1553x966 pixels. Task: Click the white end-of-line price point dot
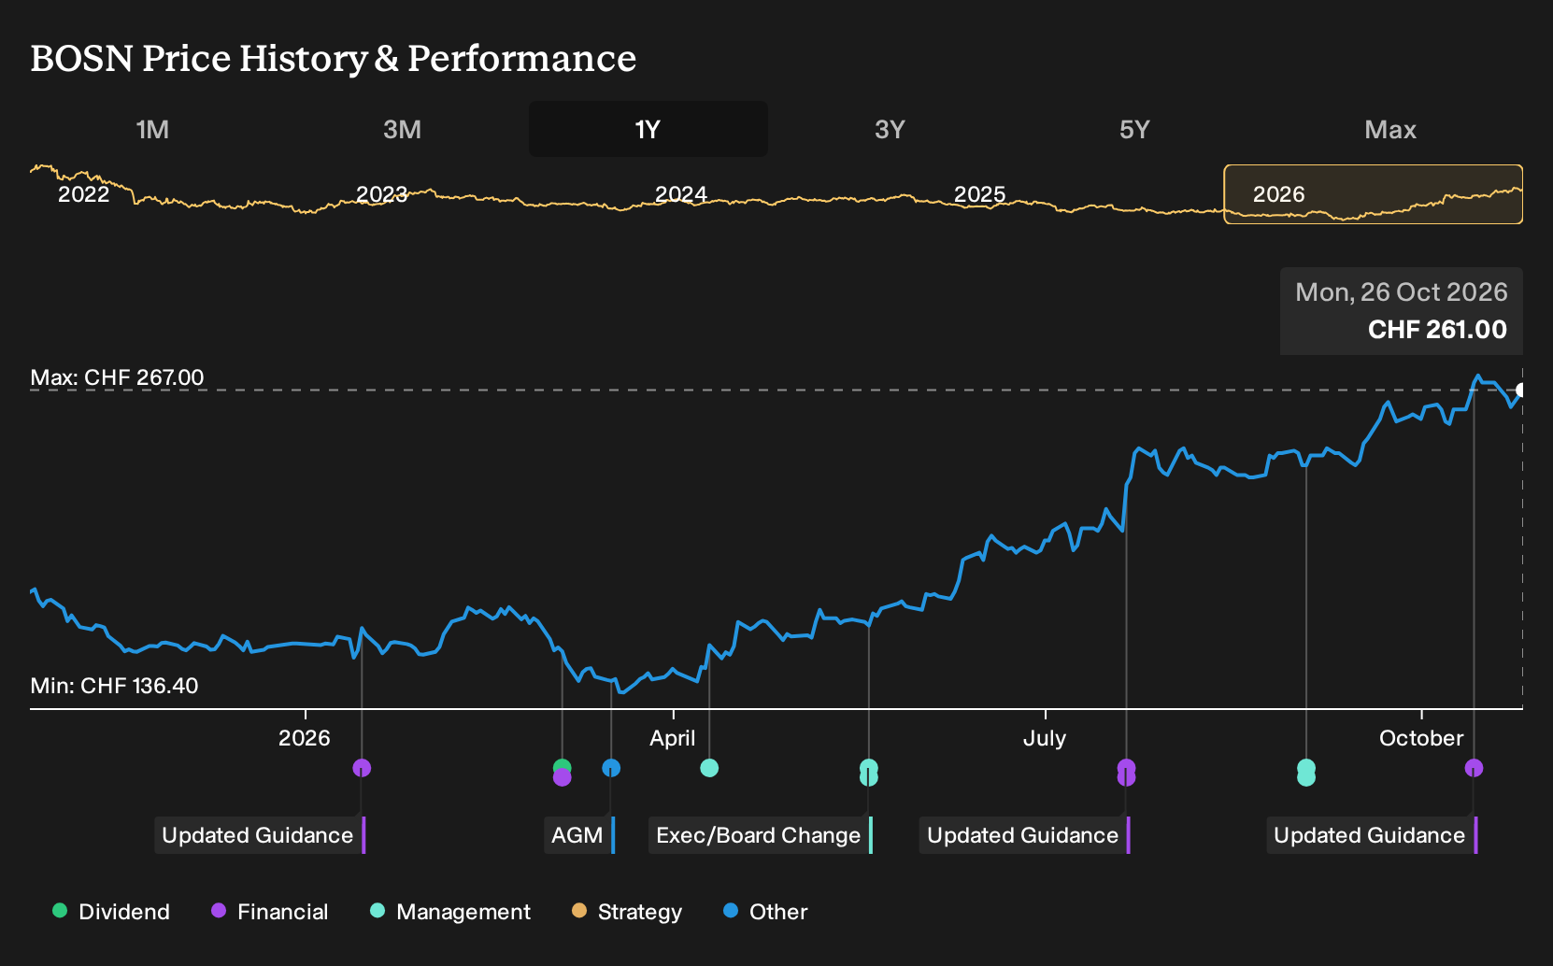coord(1520,390)
